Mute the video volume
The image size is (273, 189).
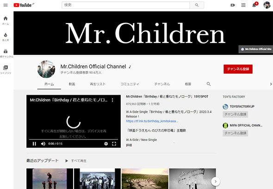click(43, 144)
